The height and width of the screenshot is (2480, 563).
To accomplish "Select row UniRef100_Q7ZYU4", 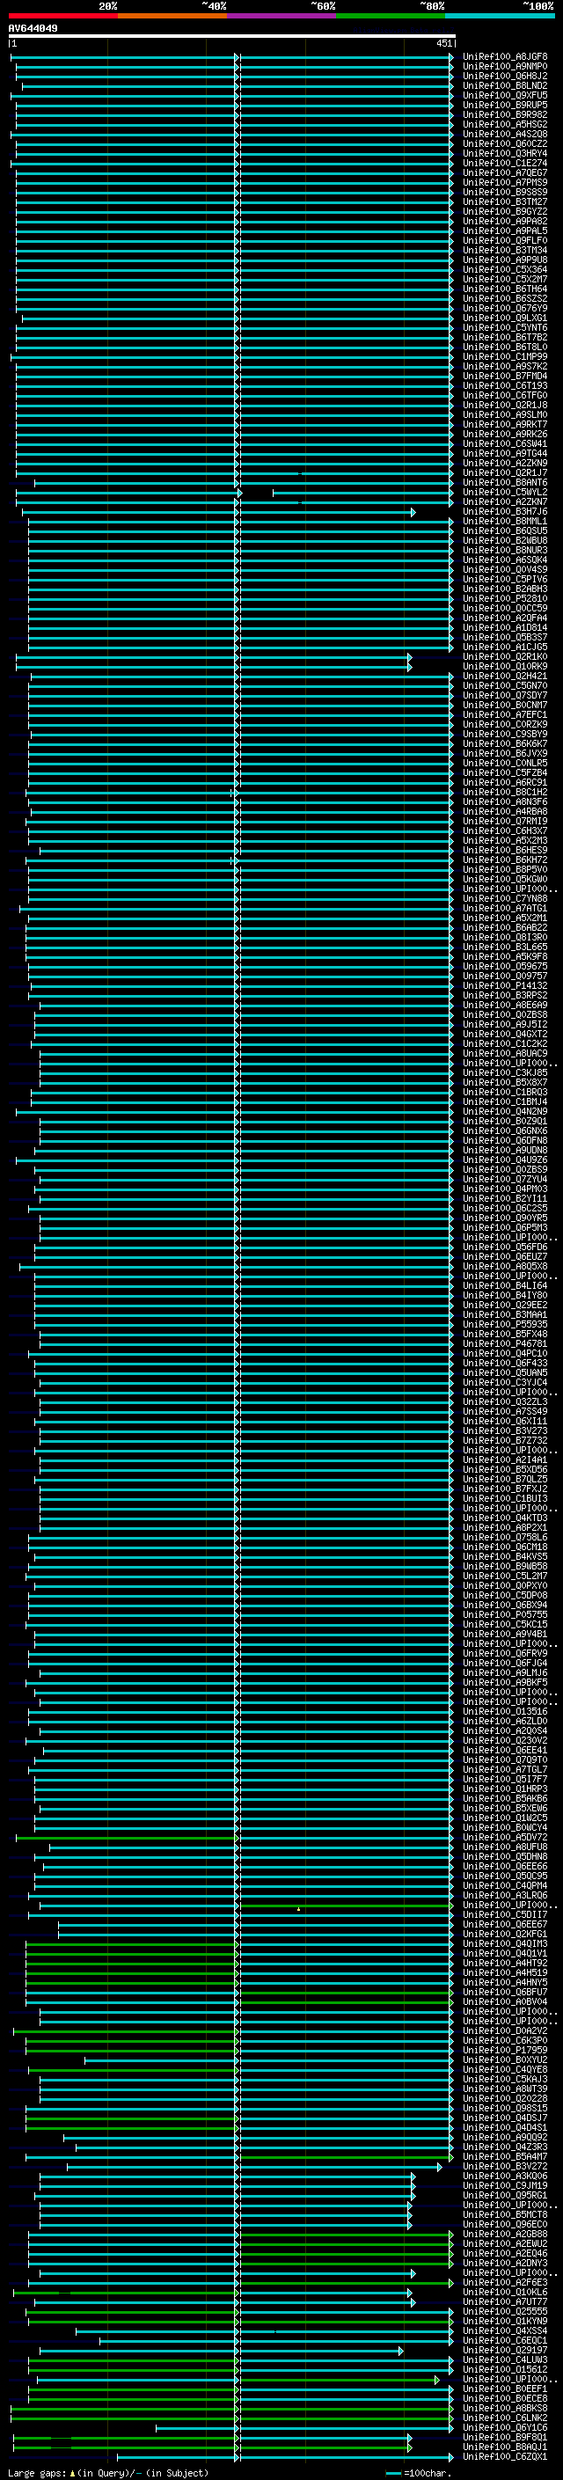I will [x=504, y=1180].
